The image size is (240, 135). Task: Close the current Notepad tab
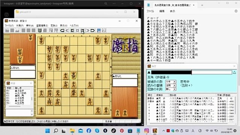coord(194,5)
